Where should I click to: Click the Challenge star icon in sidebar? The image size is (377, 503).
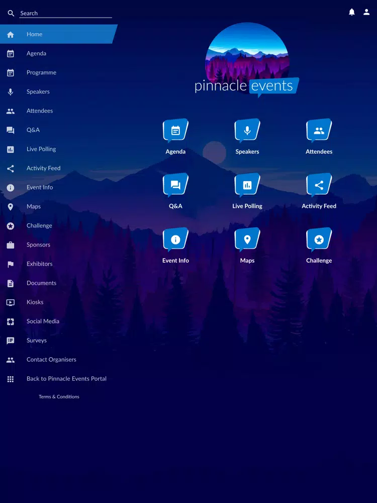pos(10,226)
